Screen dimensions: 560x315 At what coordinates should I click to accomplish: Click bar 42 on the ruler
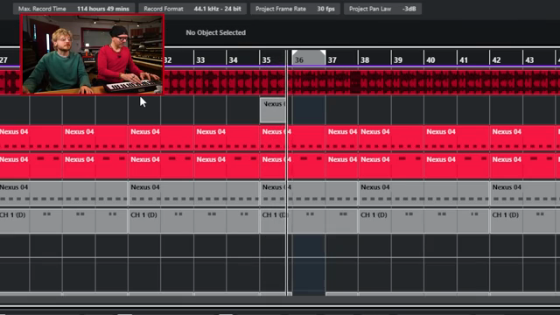tap(496, 60)
